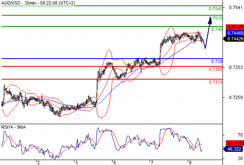This screenshot has height=165, width=244.
Task: Click the 0.7545 resistance level label
Action: coord(215,9)
